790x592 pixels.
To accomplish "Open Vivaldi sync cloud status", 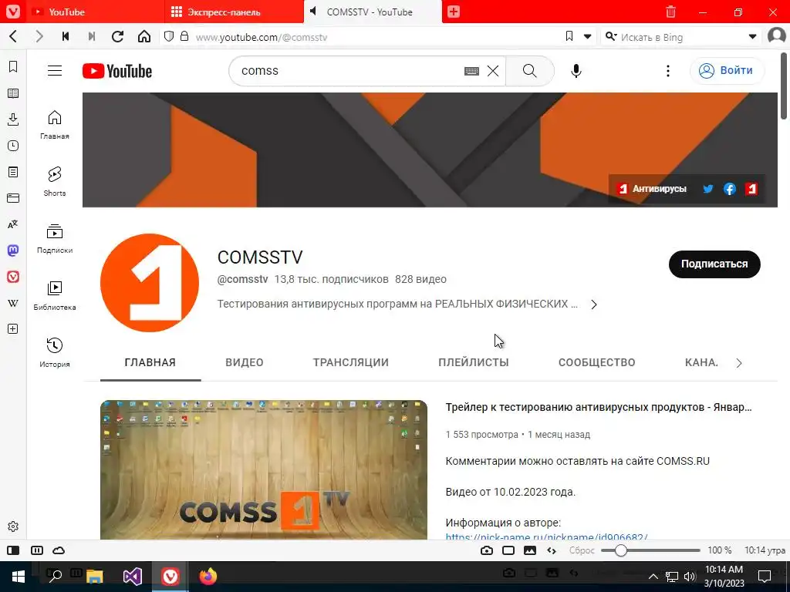I will point(59,550).
